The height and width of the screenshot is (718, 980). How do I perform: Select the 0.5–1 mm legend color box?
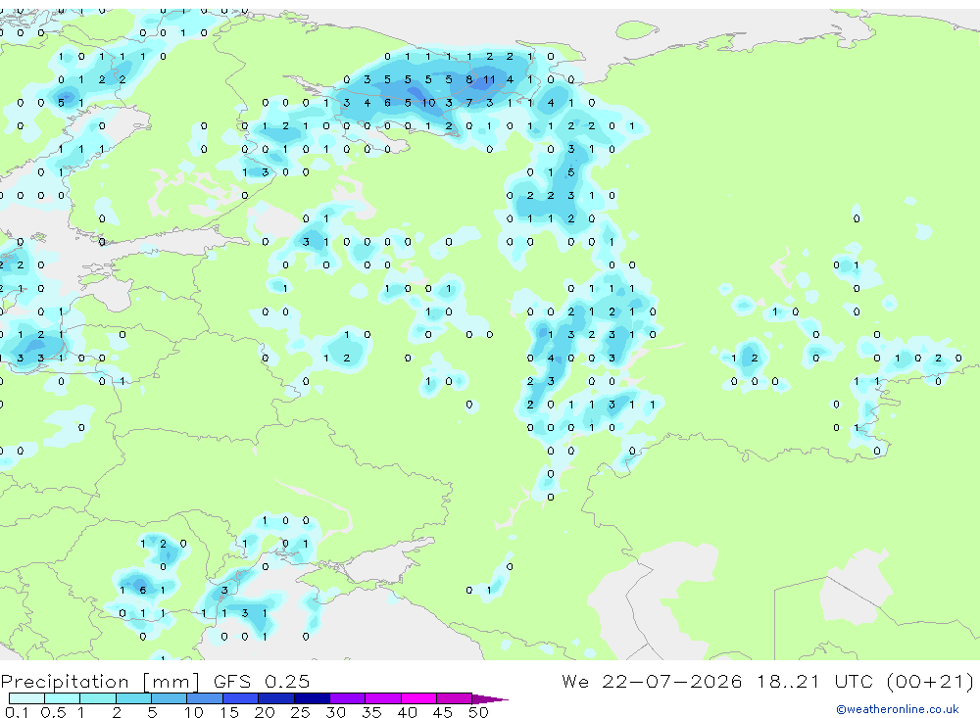(x=63, y=698)
